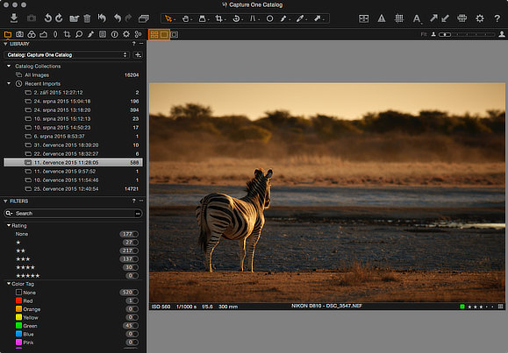Viewport: 508px width, 353px height.
Task: Click the add catalog plus button
Action: click(x=138, y=54)
